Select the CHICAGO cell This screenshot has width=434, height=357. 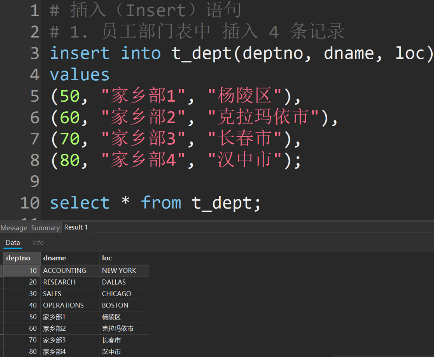coord(124,293)
